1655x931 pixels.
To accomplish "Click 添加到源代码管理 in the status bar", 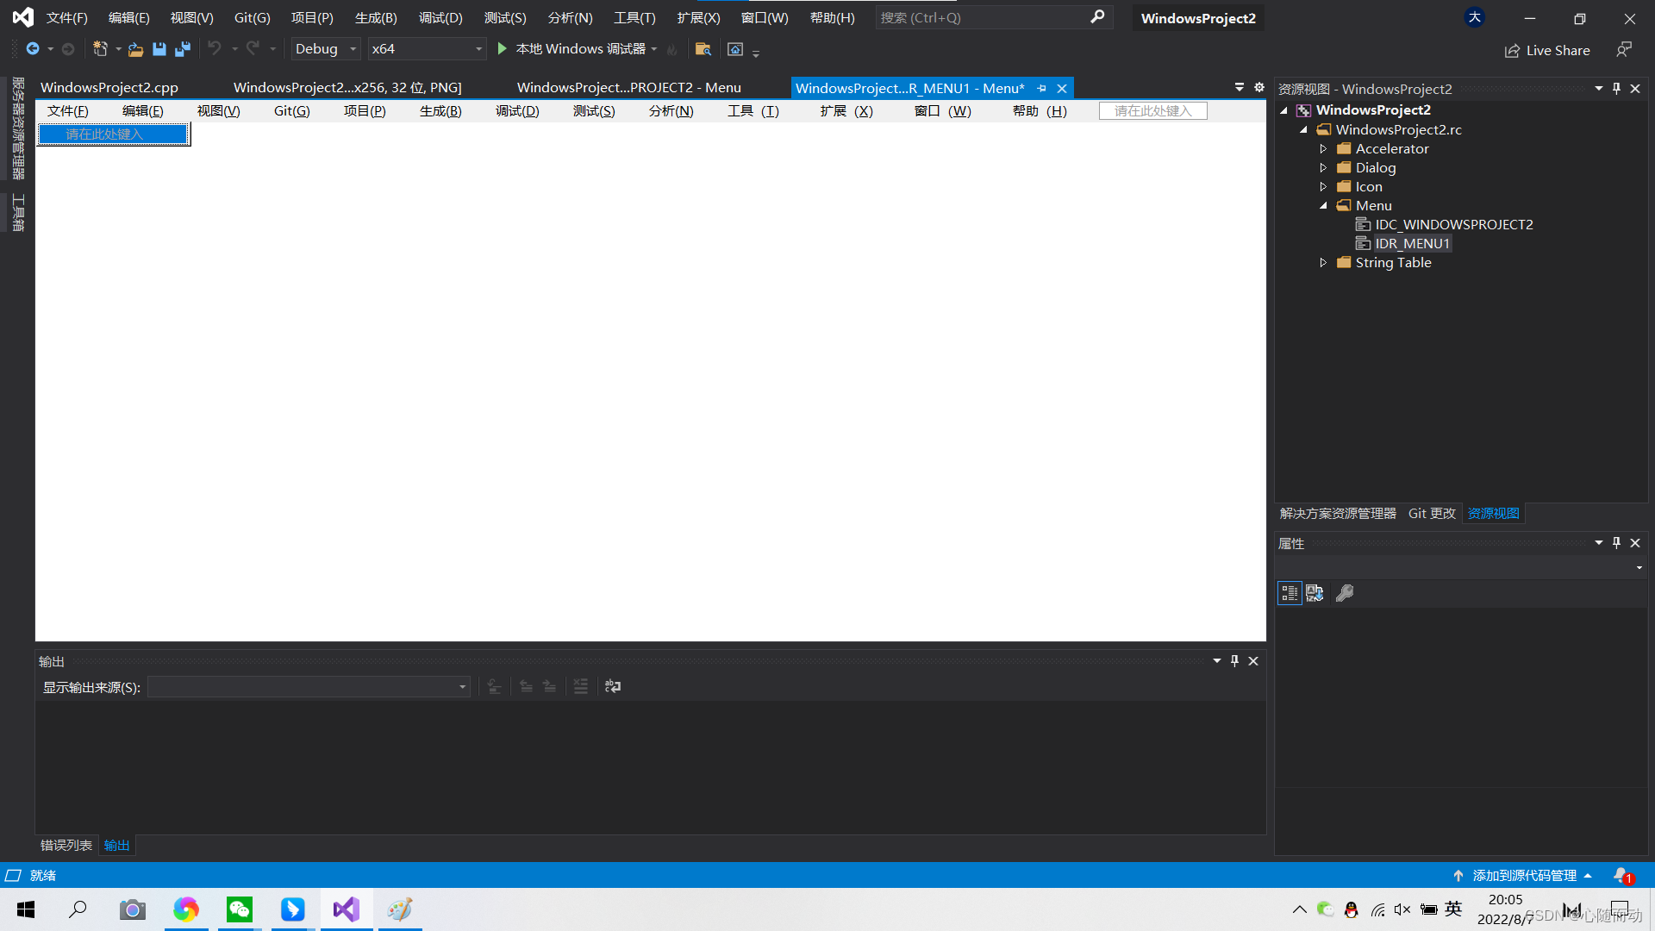I will (x=1524, y=875).
